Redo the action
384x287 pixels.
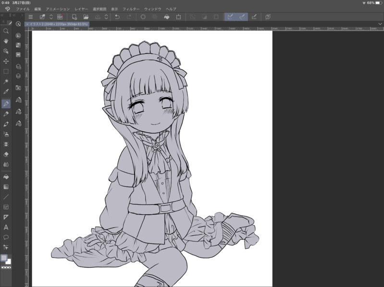129,17
